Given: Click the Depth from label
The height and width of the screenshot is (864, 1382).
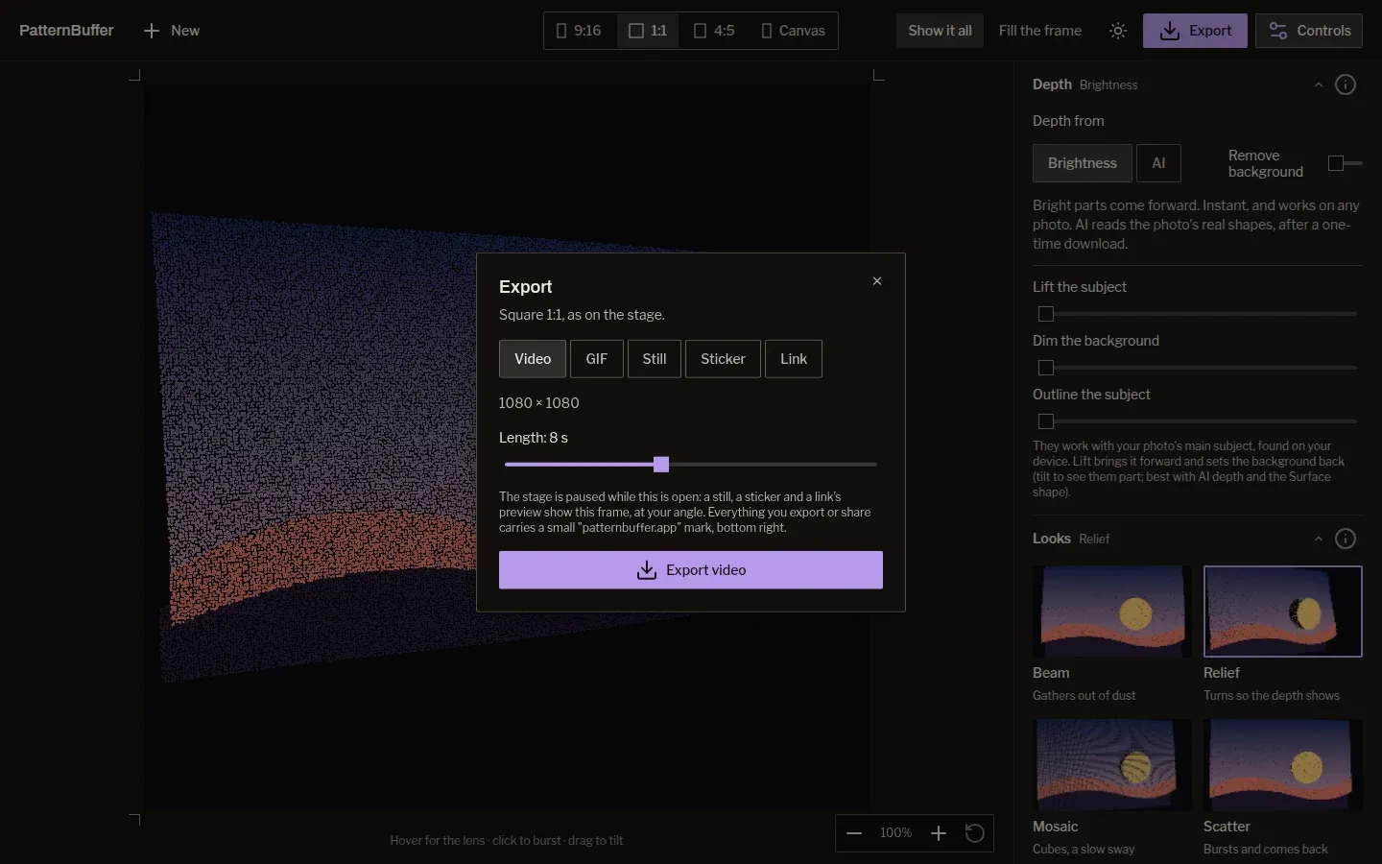Looking at the screenshot, I should (x=1068, y=121).
